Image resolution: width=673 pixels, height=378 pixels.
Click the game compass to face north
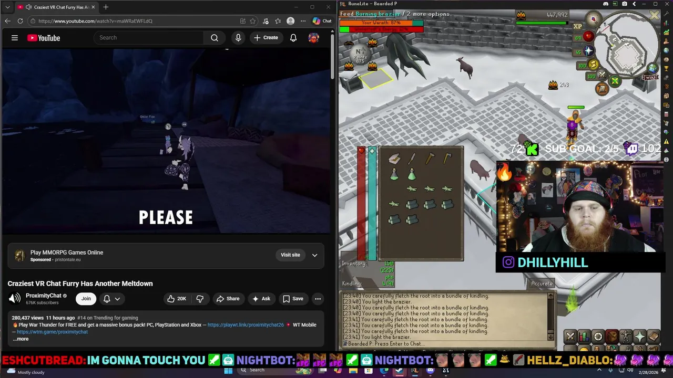[x=594, y=20]
